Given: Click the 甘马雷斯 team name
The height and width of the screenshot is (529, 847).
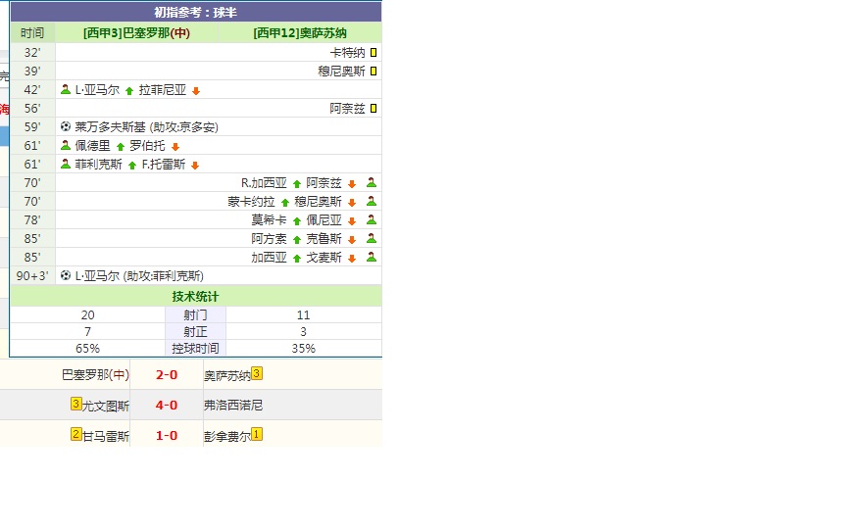Looking at the screenshot, I should (x=106, y=436).
